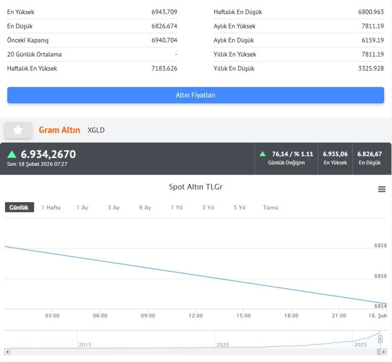Show the 1 Ay chart range
392x362 pixels.
pyautogui.click(x=82, y=208)
